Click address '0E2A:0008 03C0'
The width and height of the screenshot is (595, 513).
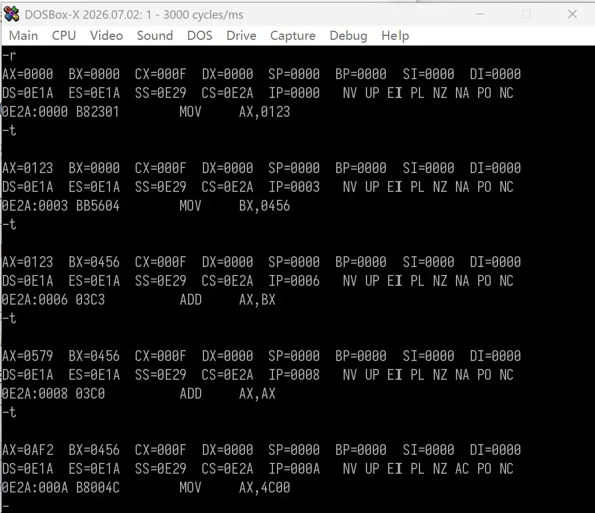[53, 394]
